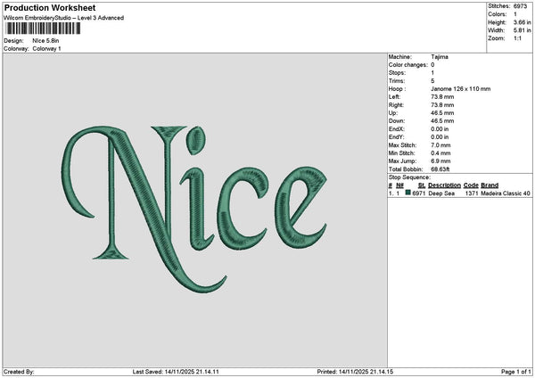Click the Width value 5.81 in
The height and width of the screenshot is (378, 535).
coord(522,30)
